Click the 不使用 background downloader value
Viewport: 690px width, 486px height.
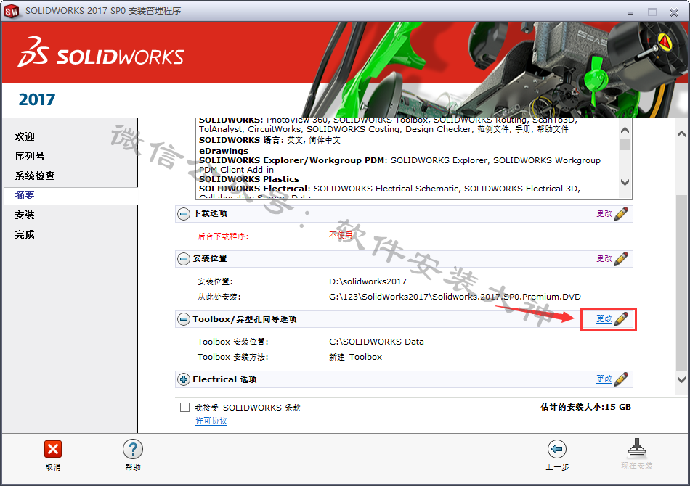click(341, 235)
